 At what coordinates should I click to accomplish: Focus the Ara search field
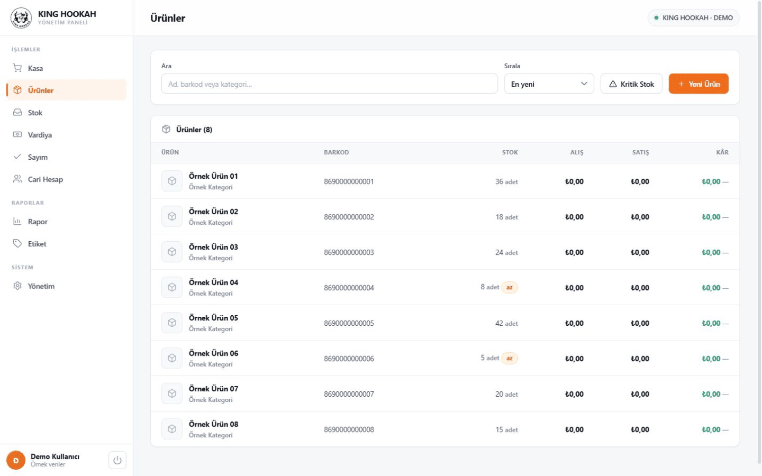330,84
